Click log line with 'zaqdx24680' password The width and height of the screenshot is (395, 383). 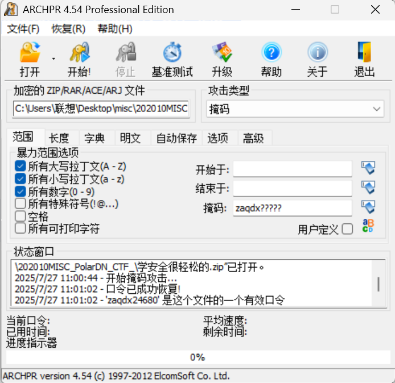pos(150,300)
